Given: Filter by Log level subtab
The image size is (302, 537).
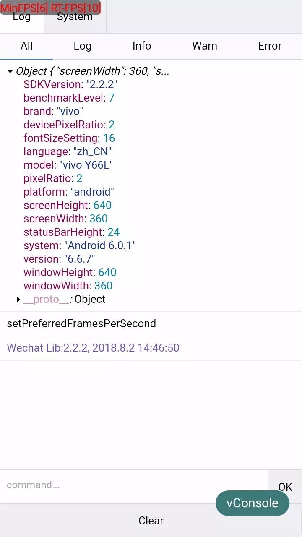Looking at the screenshot, I should [82, 46].
